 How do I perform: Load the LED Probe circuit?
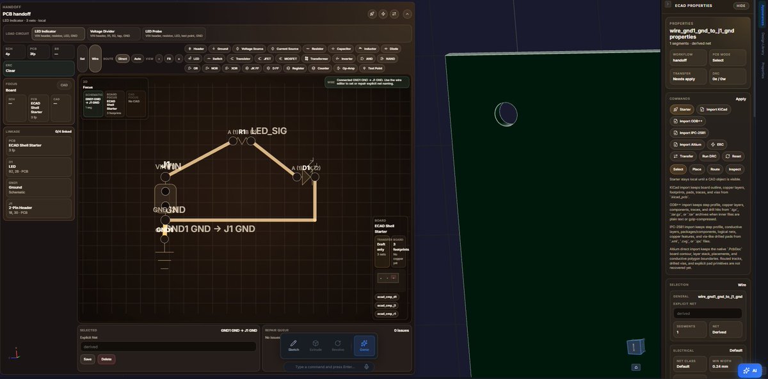(174, 33)
